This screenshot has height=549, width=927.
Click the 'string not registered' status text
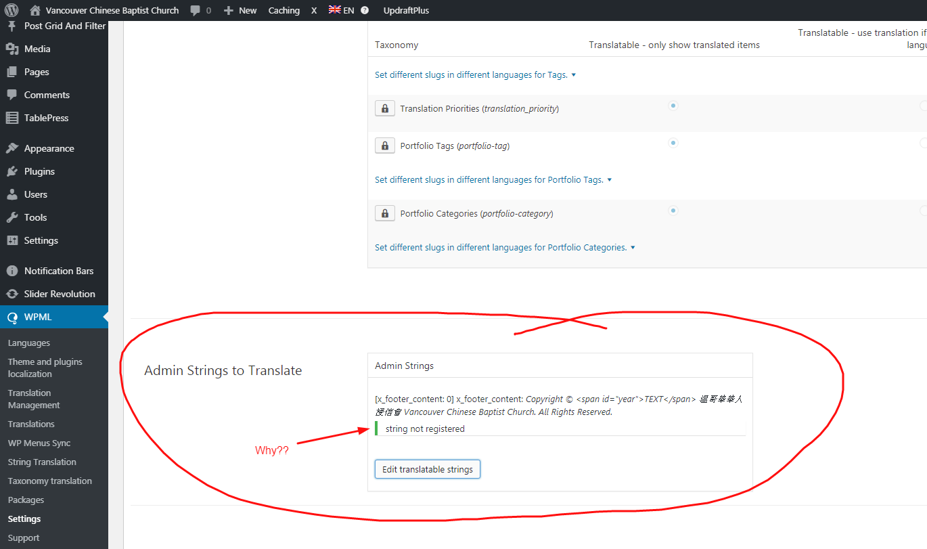click(x=425, y=429)
